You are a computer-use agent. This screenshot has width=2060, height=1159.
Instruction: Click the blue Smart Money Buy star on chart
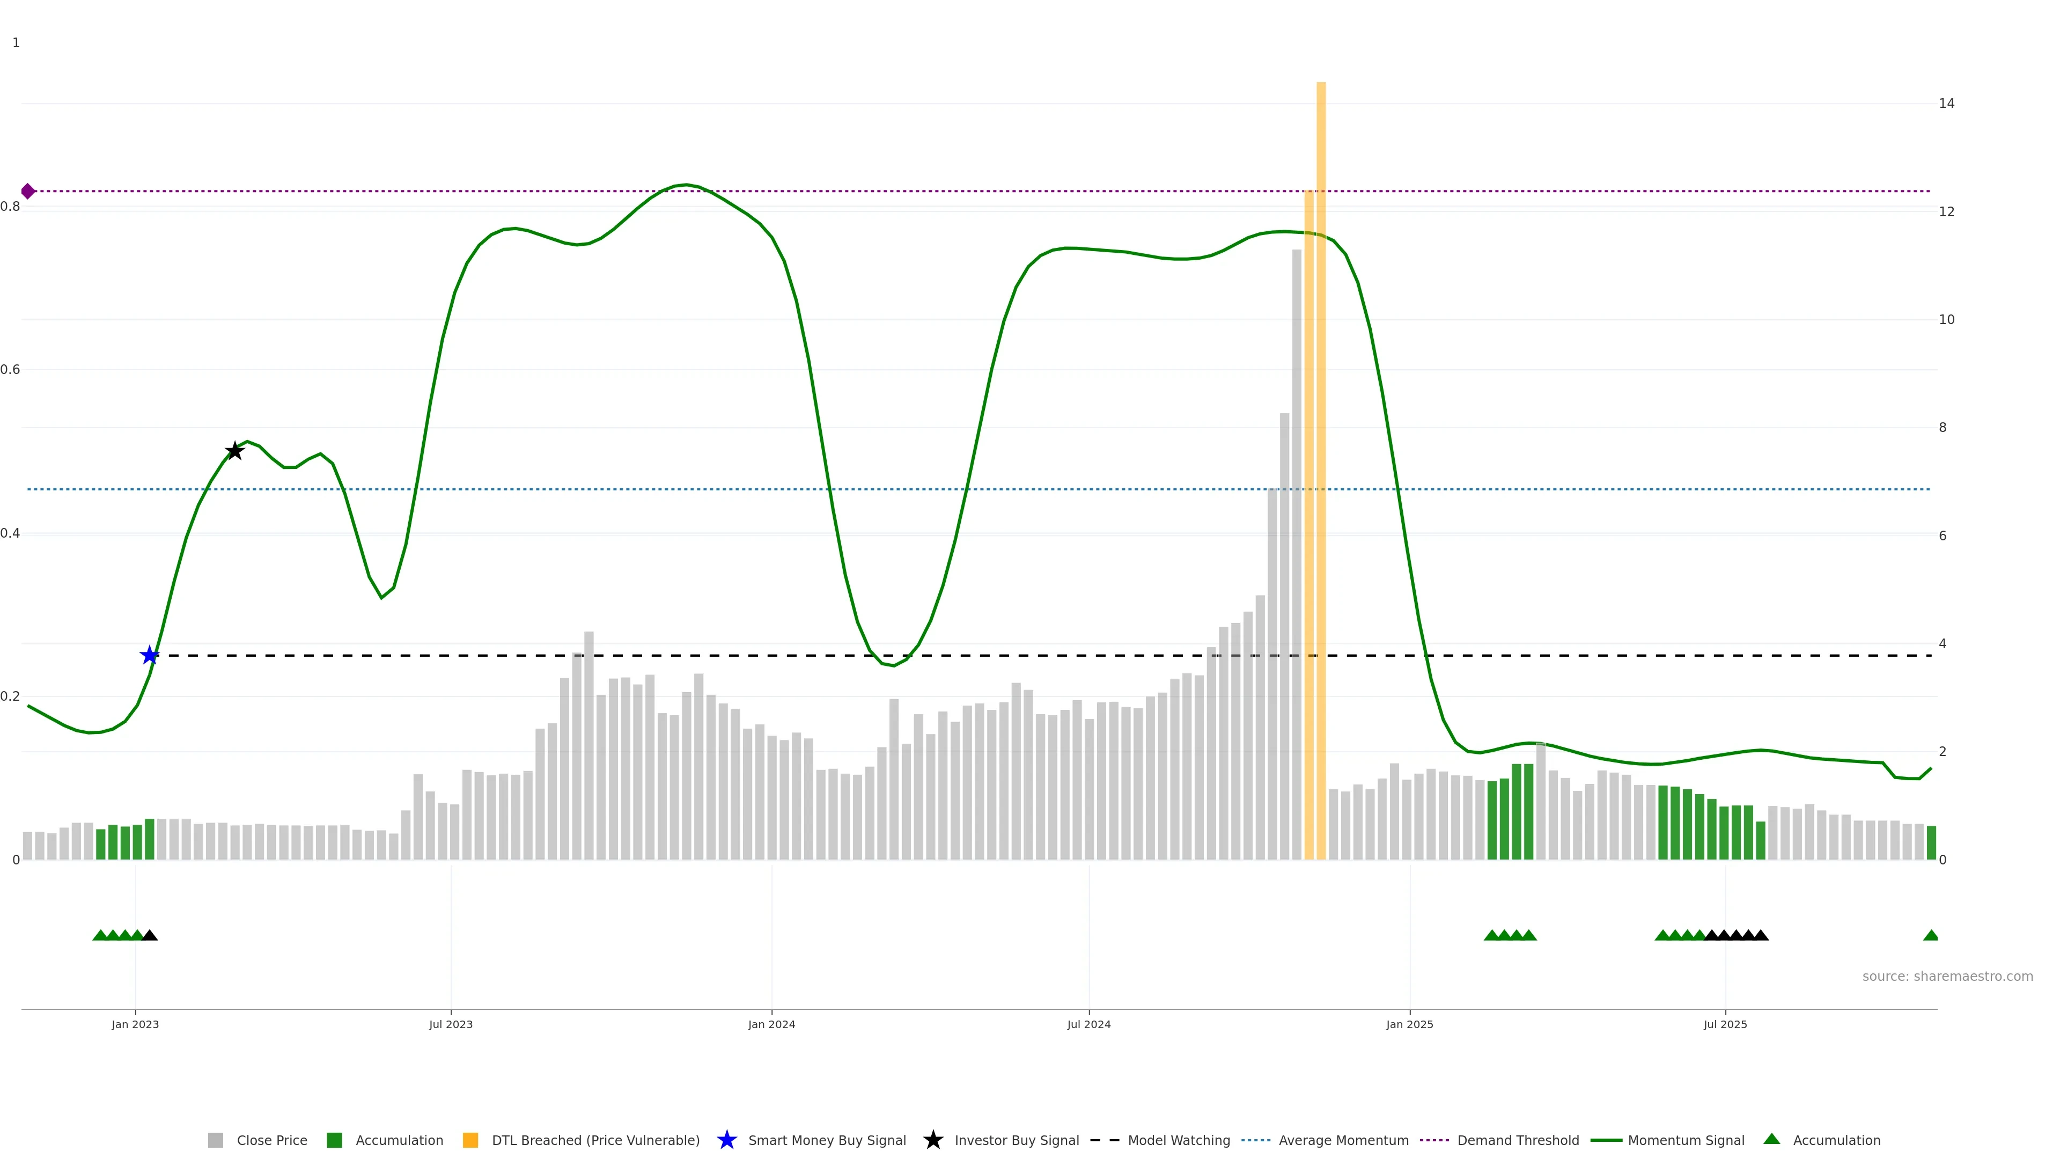point(150,656)
